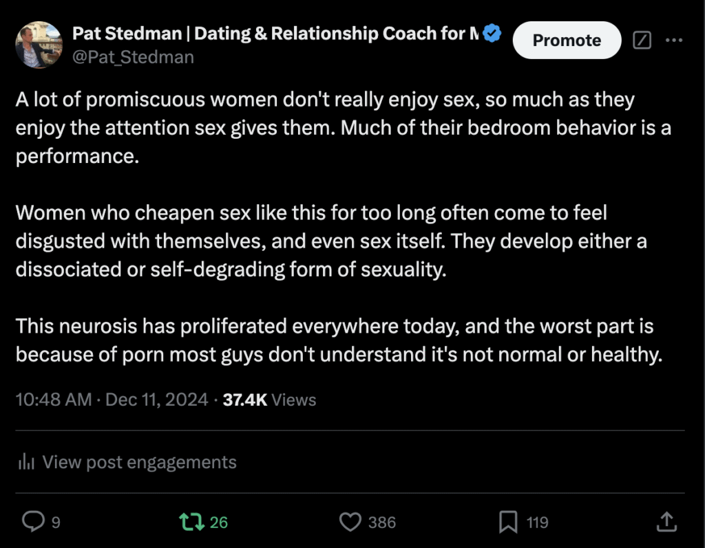Click the 119 bookmarks count

537,523
